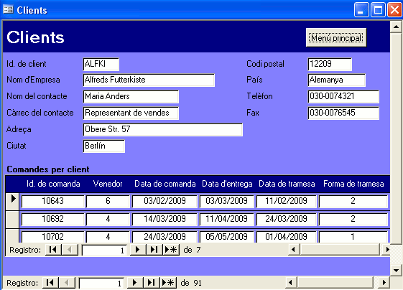Jump to last order record in subform

pyautogui.click(x=154, y=249)
